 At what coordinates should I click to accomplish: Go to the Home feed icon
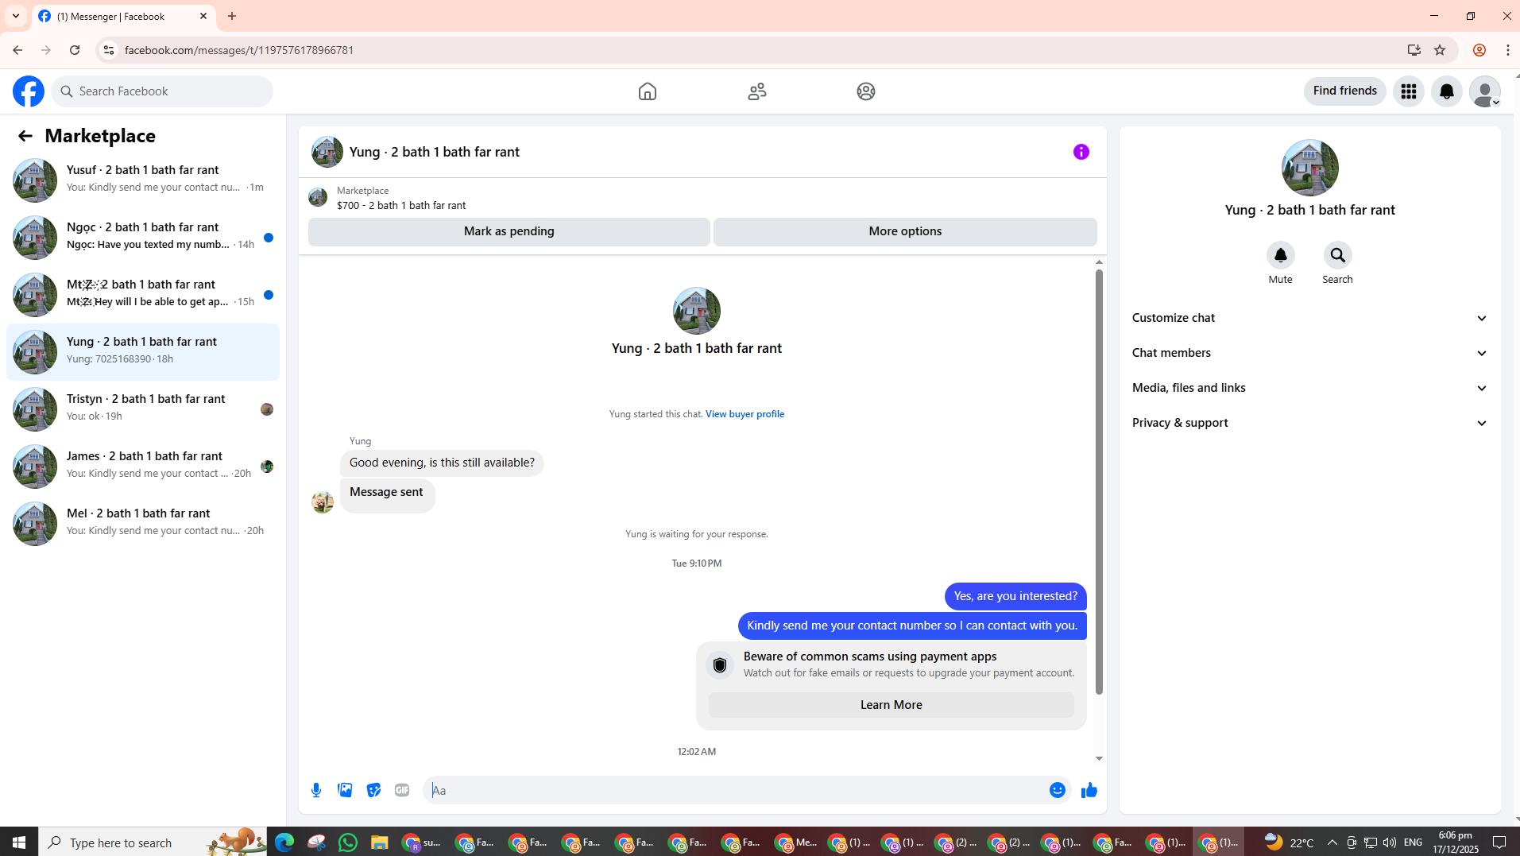tap(648, 91)
